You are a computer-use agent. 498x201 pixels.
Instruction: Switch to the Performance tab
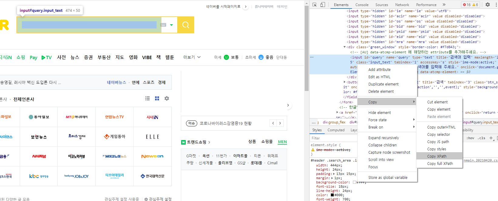[426, 5]
